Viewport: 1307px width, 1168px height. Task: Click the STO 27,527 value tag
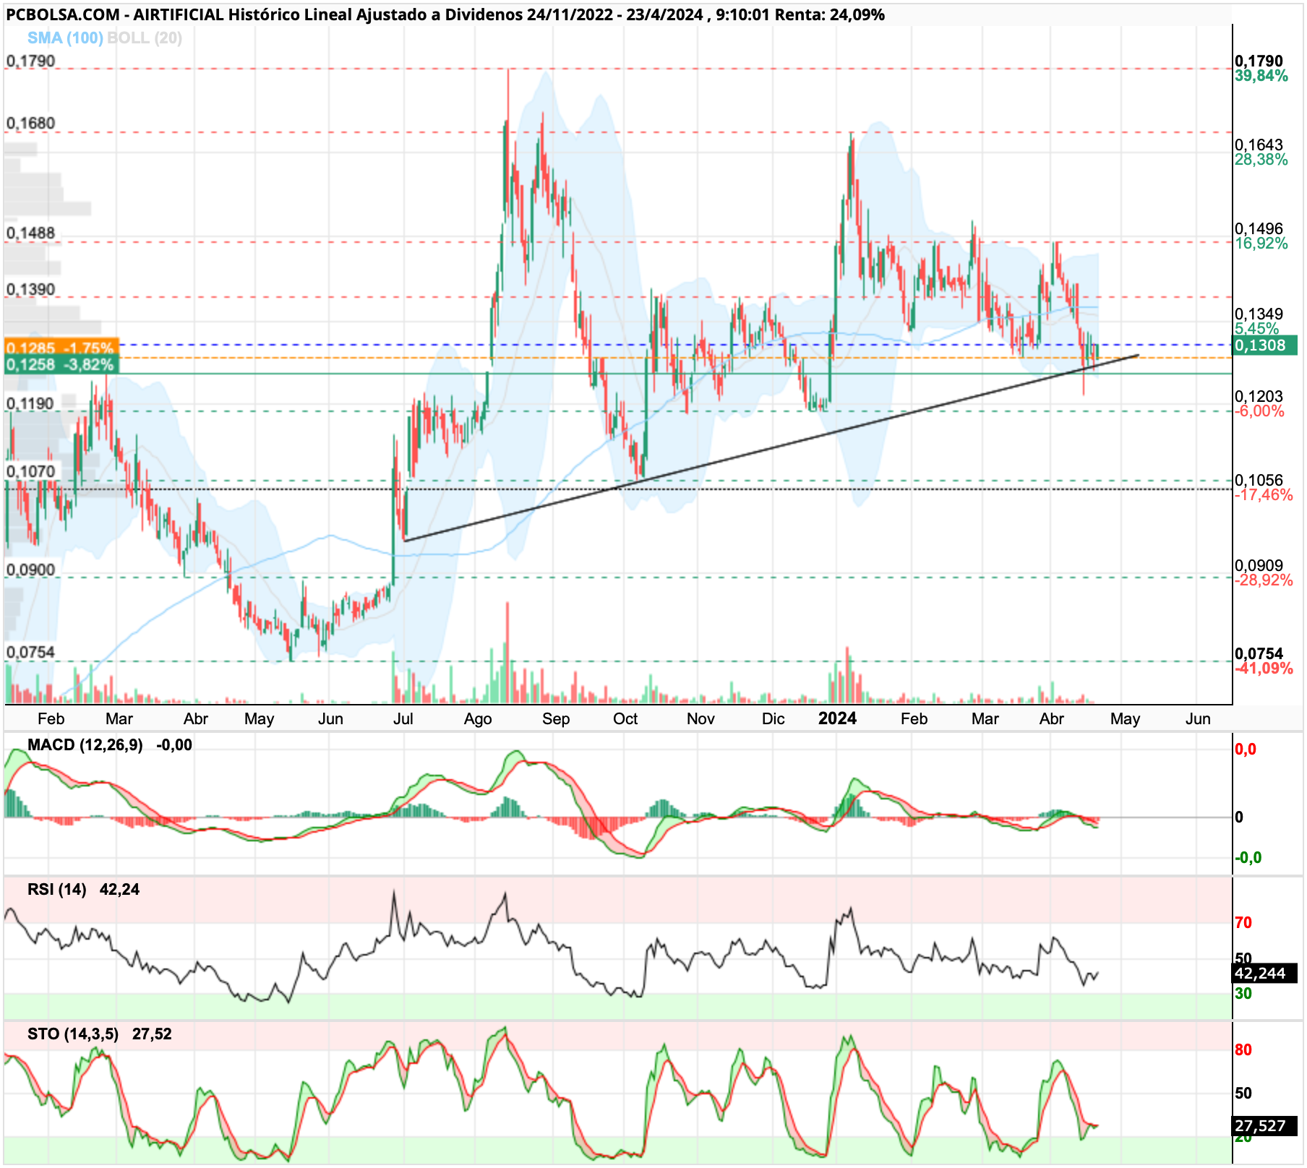click(1265, 1125)
